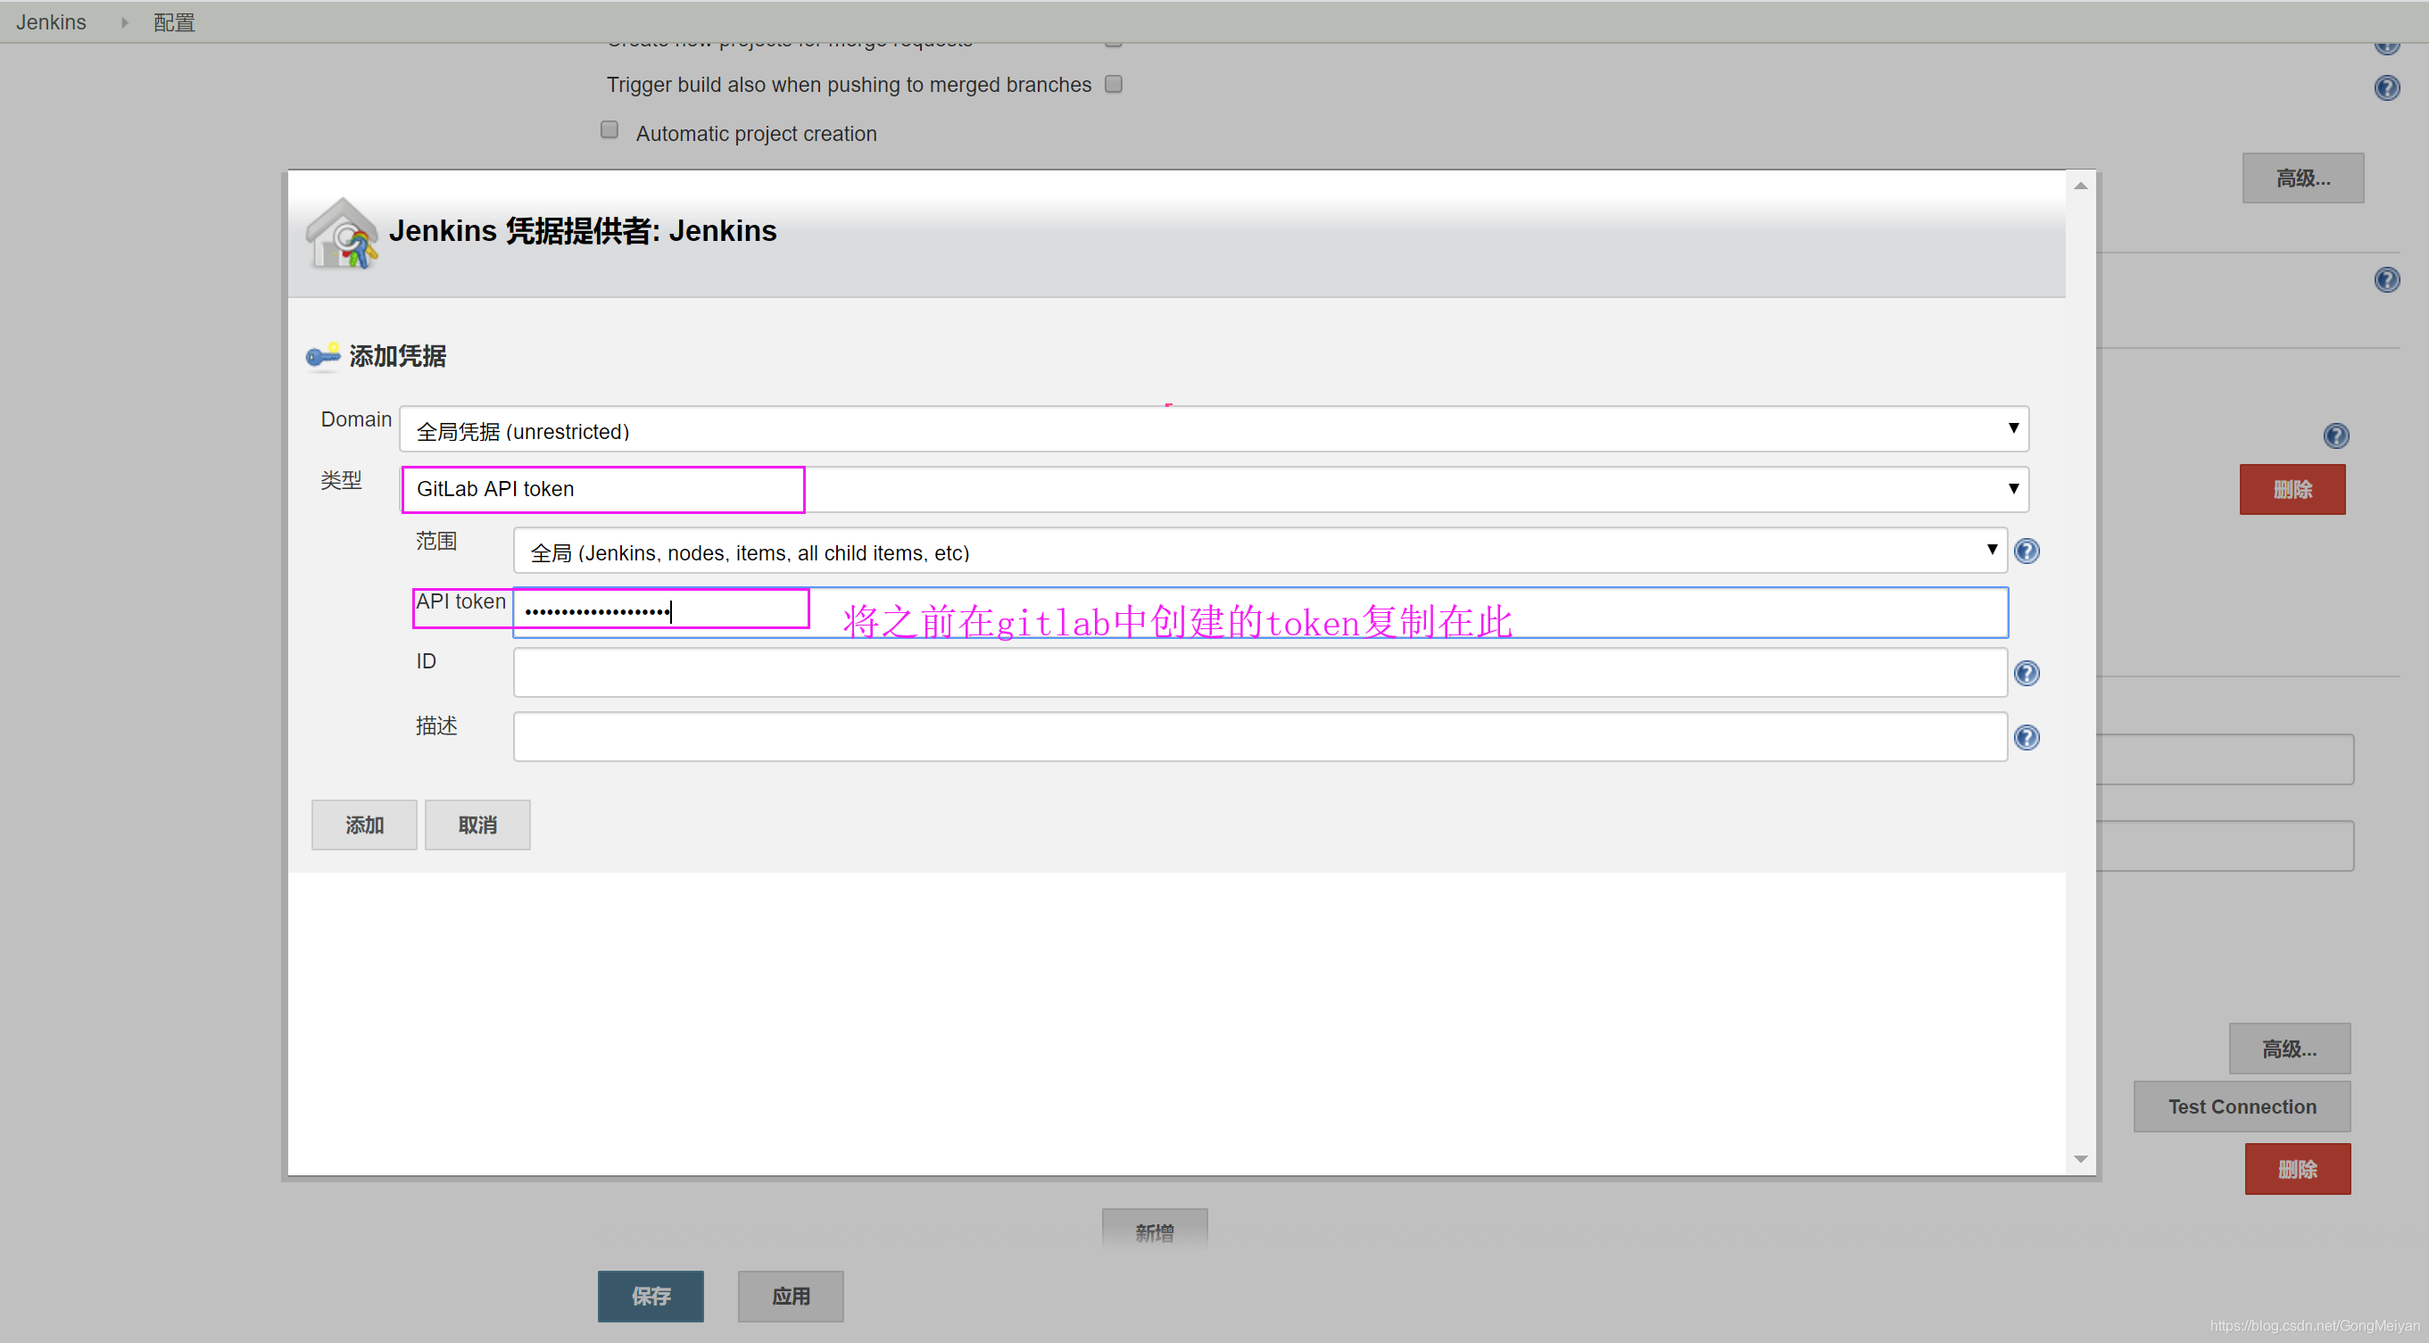Click upper background text field behind dialog
The width and height of the screenshot is (2429, 1343).
(2226, 759)
